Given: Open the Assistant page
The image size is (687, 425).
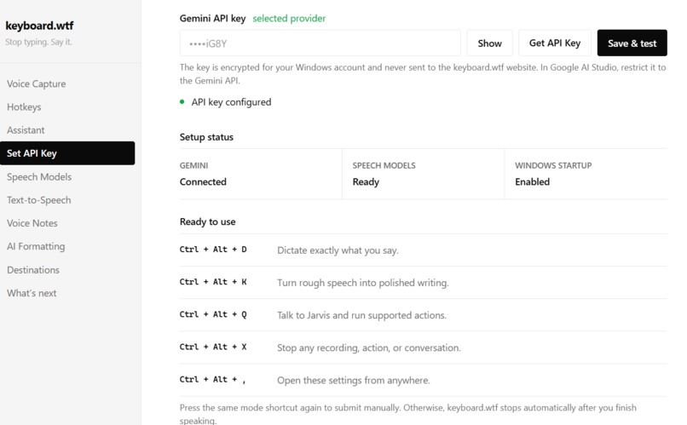Looking at the screenshot, I should pos(26,130).
